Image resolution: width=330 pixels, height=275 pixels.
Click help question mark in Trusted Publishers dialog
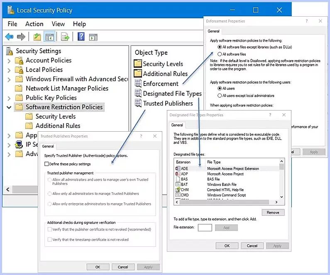(141, 136)
